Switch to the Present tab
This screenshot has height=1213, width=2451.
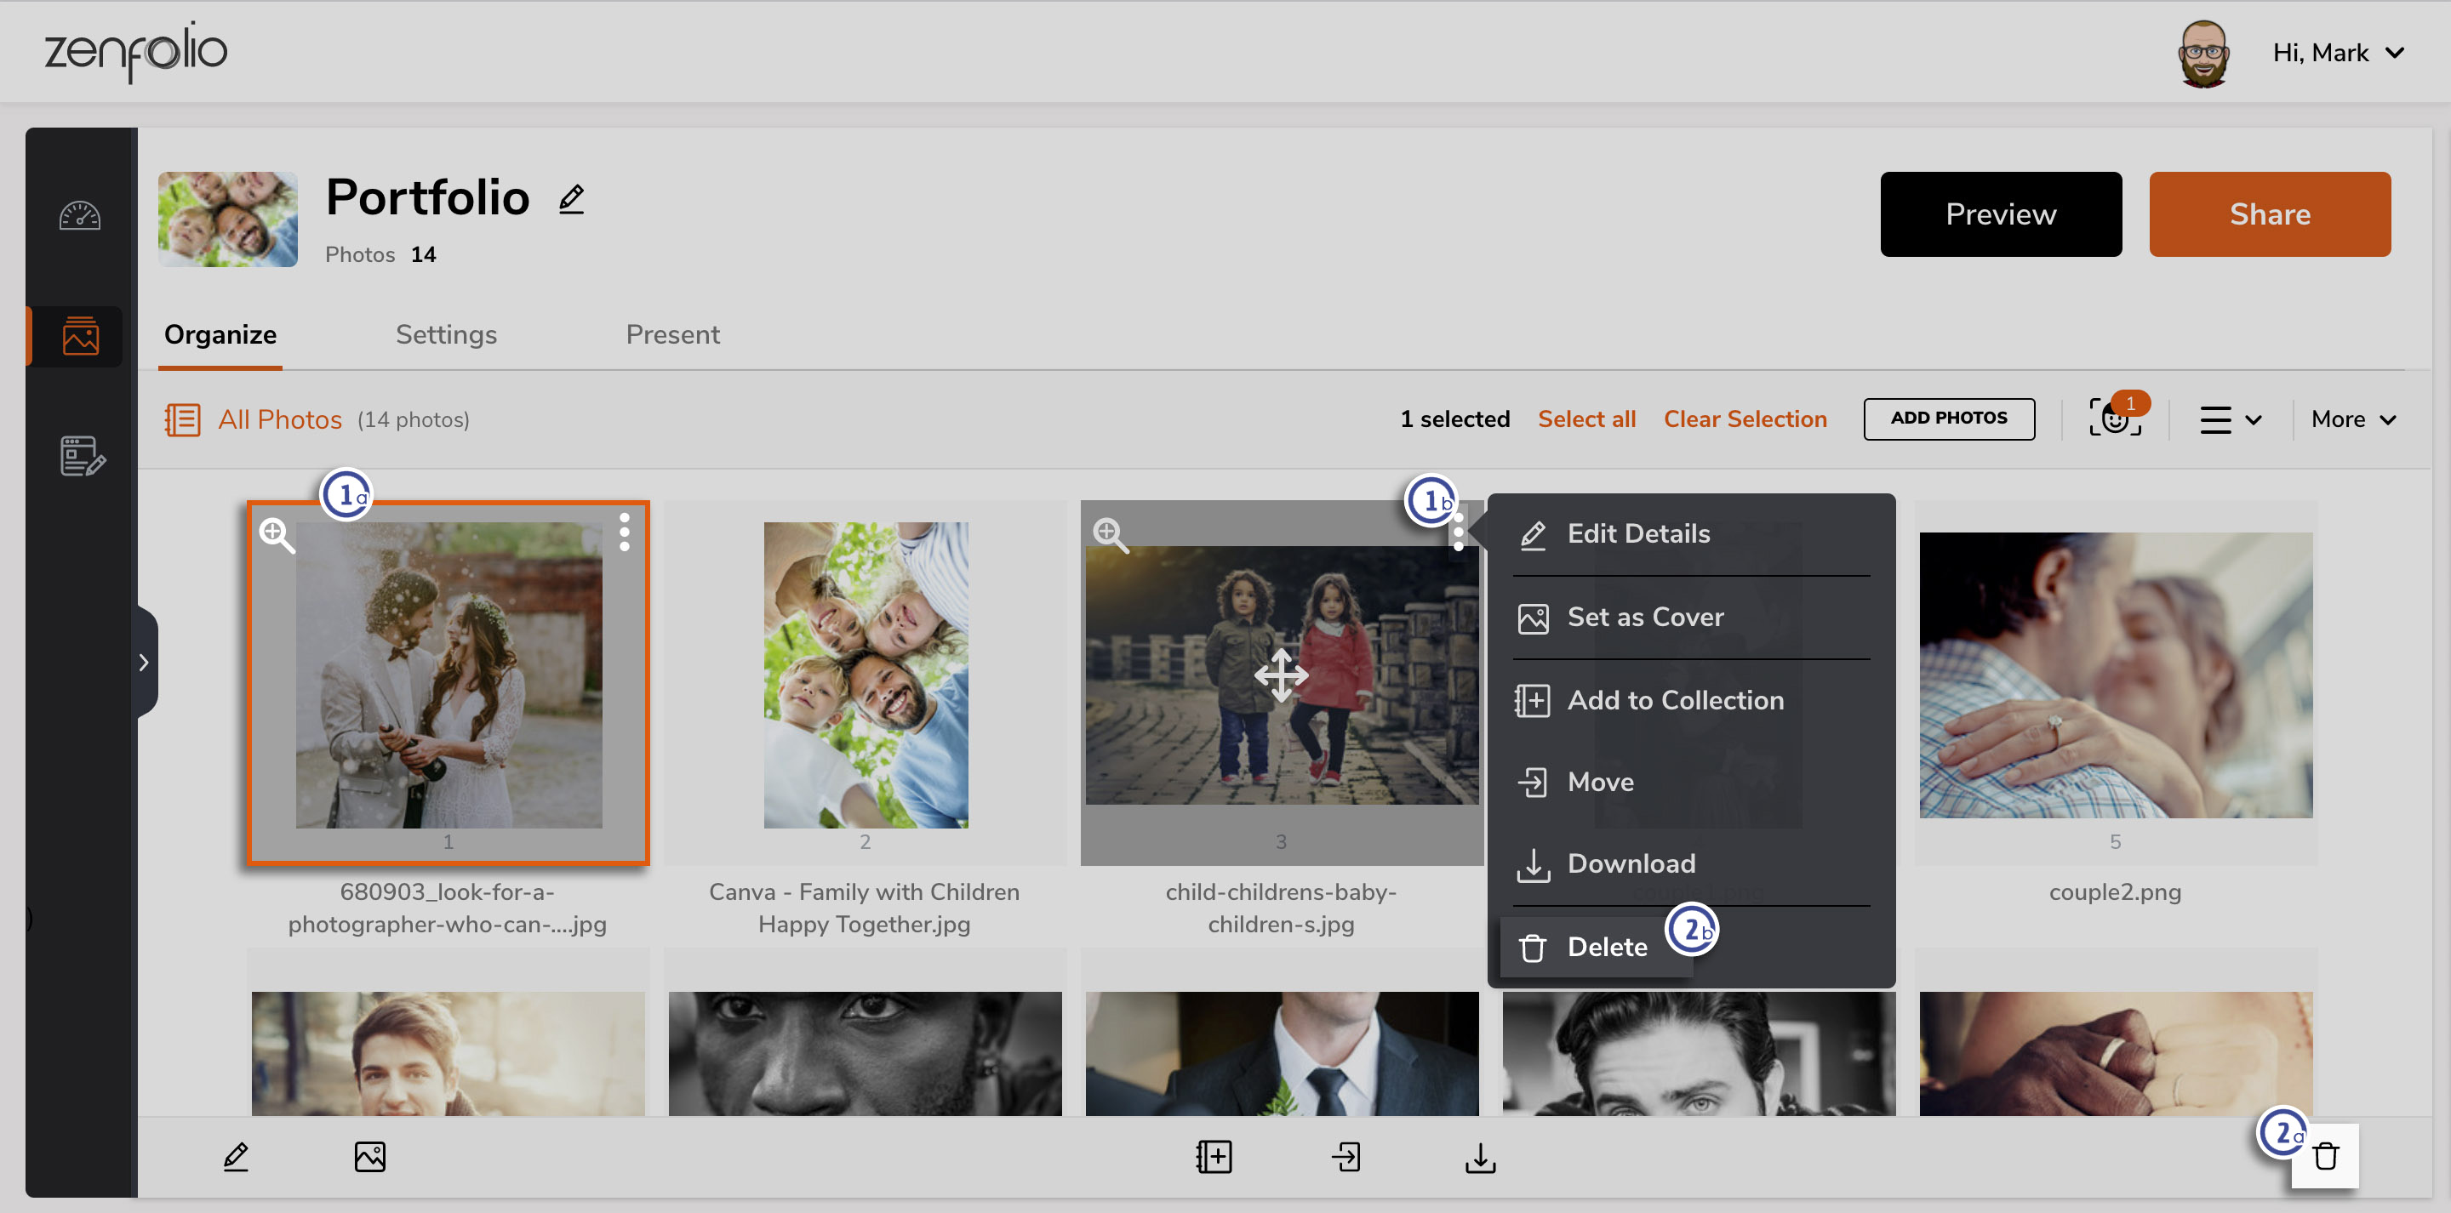pos(672,333)
